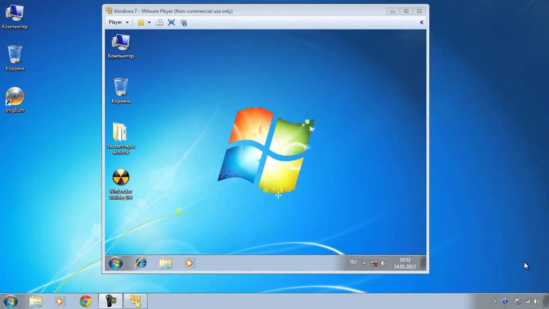The width and height of the screenshot is (549, 309).
Task: Click the camera recorder app on host taskbar
Action: (x=111, y=301)
